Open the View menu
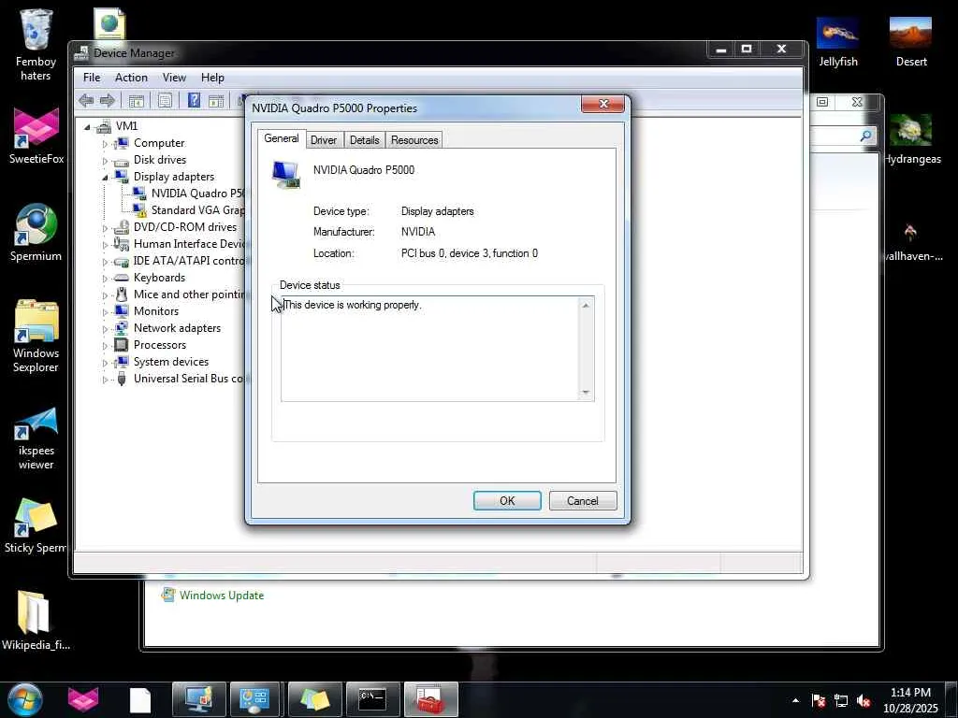The width and height of the screenshot is (958, 718). pyautogui.click(x=174, y=78)
